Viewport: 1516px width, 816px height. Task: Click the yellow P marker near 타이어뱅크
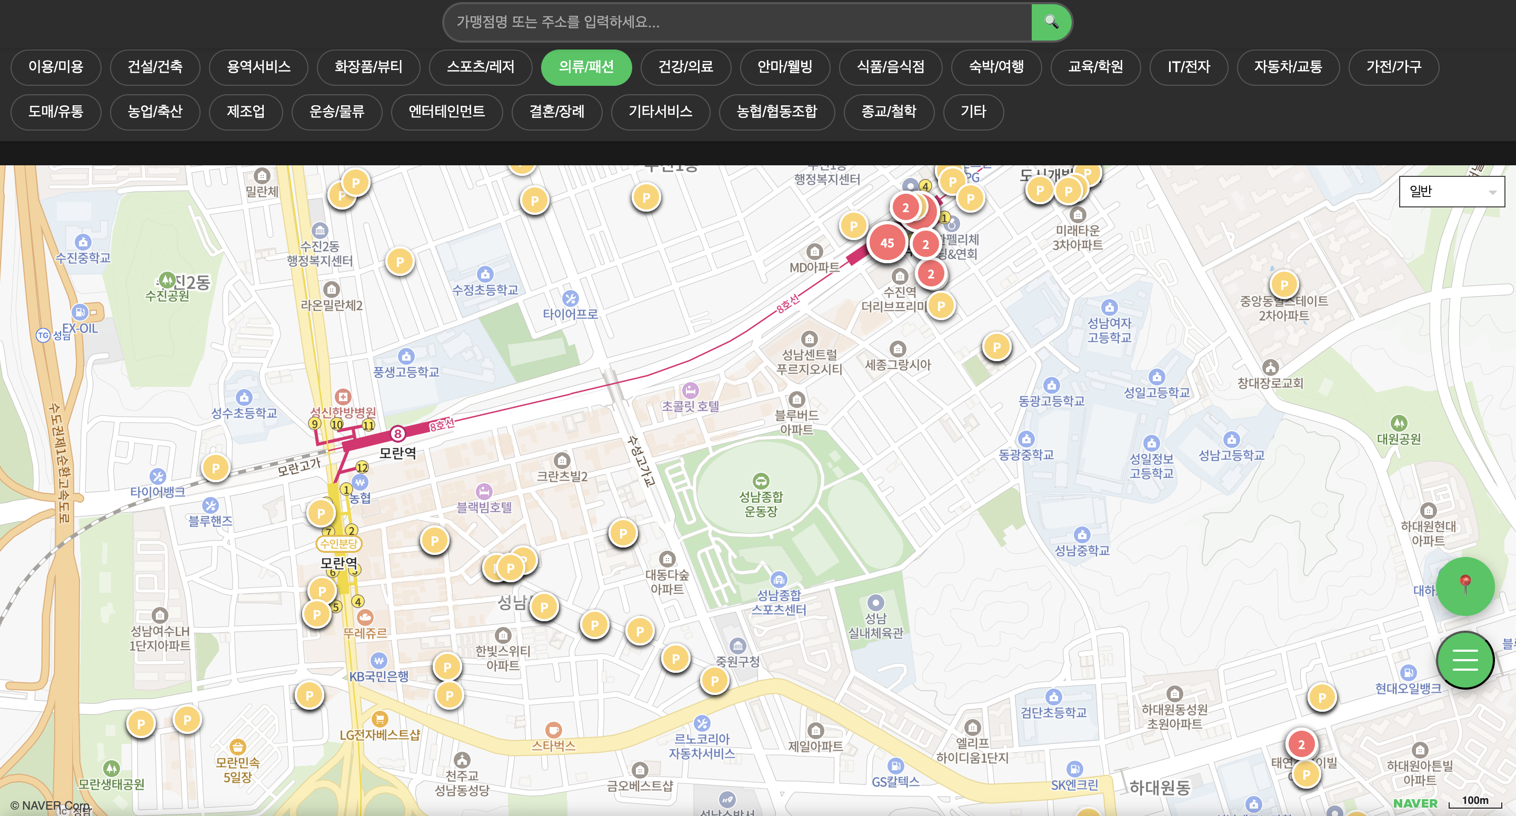coord(215,468)
